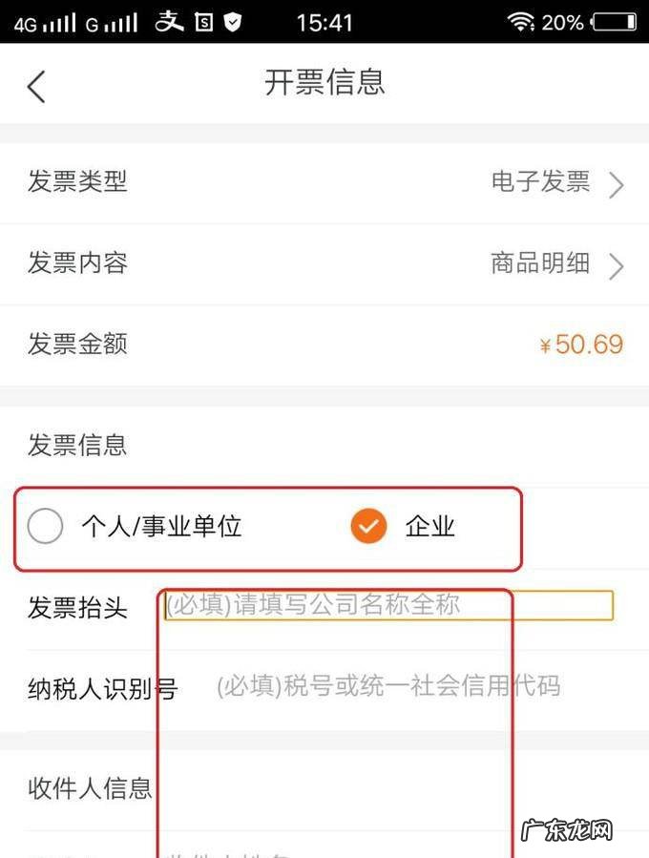Tap the Alipay status bar icon
649x858 pixels.
pyautogui.click(x=170, y=22)
